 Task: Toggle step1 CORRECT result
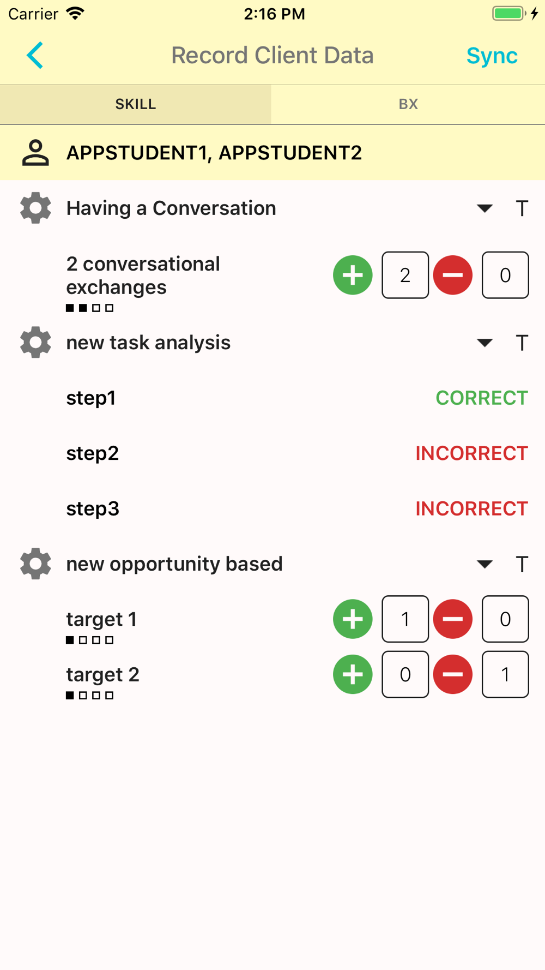pyautogui.click(x=481, y=398)
